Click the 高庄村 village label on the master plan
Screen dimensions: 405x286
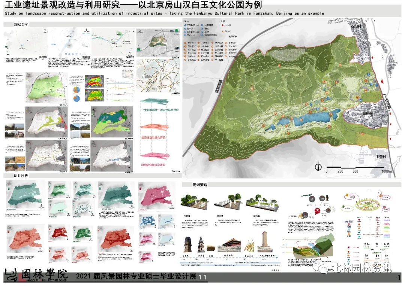(x=367, y=114)
